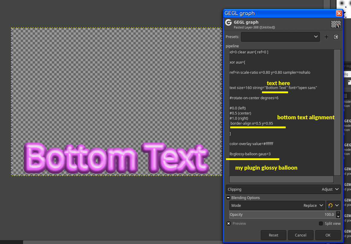Enable the Split view checkbox
The height and width of the screenshot is (244, 351).
[x=321, y=223]
